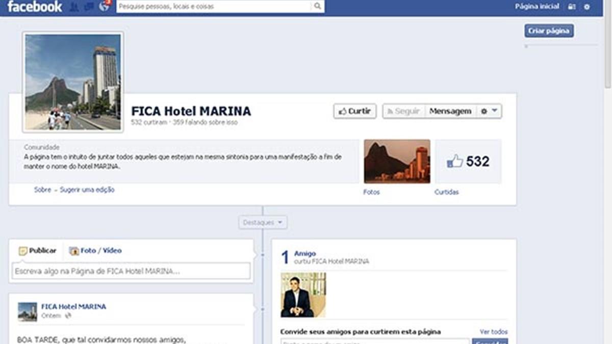This screenshot has height=344, width=612.
Task: Open the Sobre link
Action: coord(42,190)
